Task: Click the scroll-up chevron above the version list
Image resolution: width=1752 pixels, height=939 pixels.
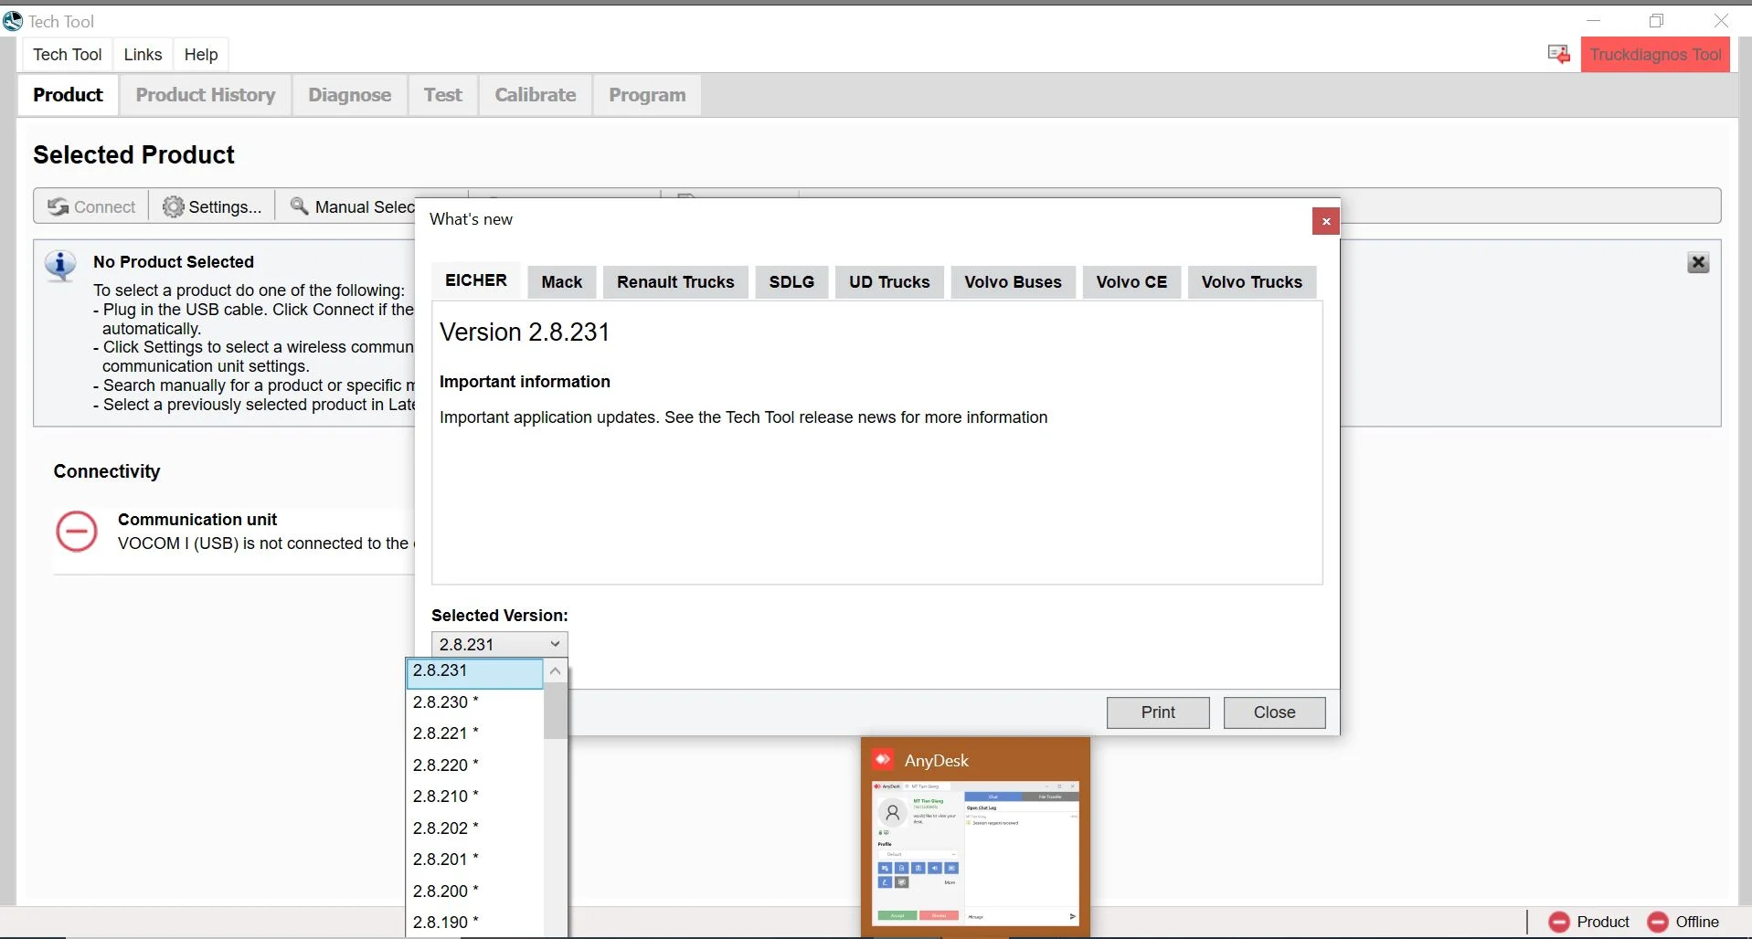Action: [x=556, y=671]
